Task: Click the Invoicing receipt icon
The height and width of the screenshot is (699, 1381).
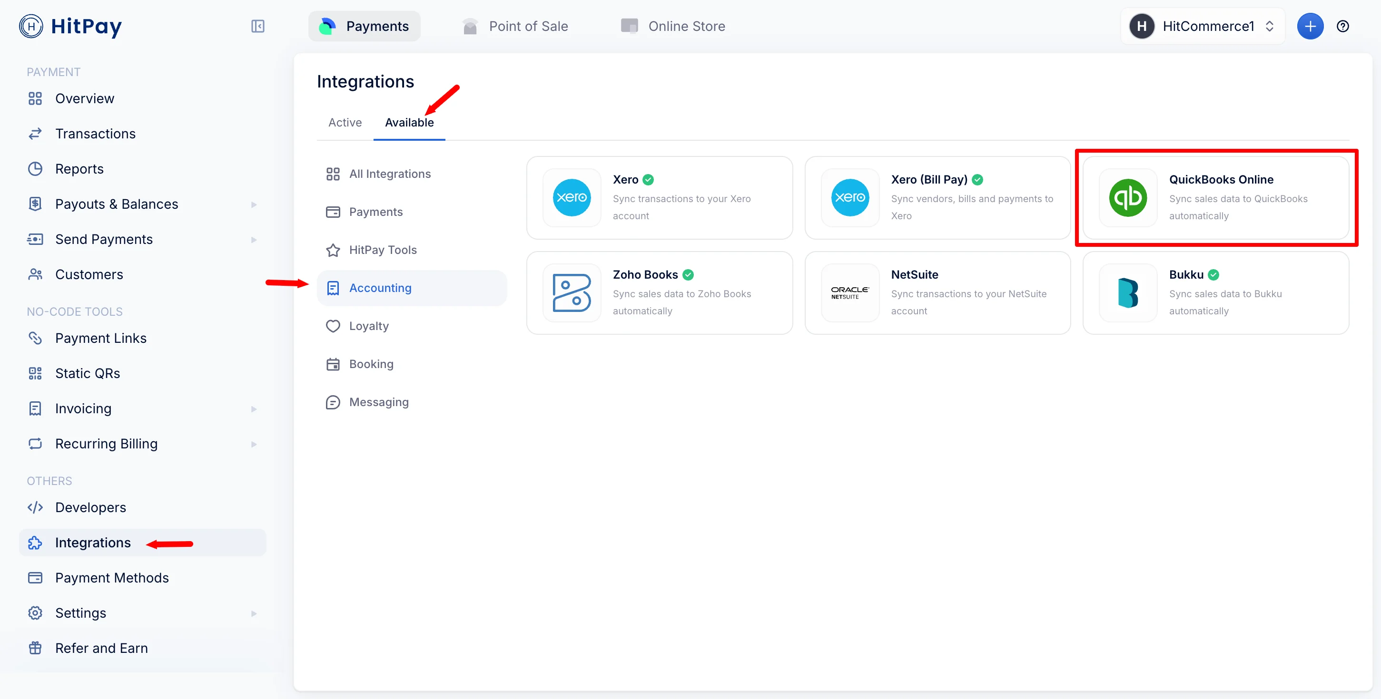Action: click(35, 408)
